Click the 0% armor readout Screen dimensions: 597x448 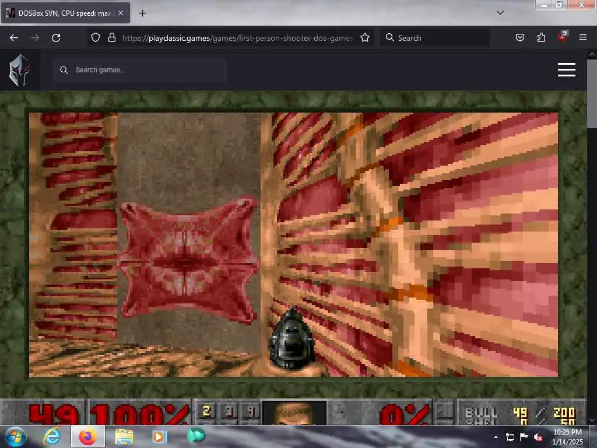(x=405, y=415)
